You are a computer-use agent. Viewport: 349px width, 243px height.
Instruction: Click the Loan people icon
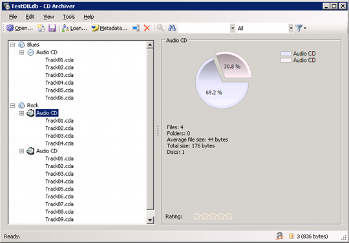coord(65,28)
